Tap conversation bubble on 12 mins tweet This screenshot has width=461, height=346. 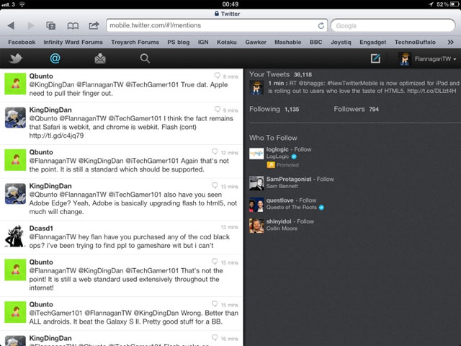[x=215, y=152]
